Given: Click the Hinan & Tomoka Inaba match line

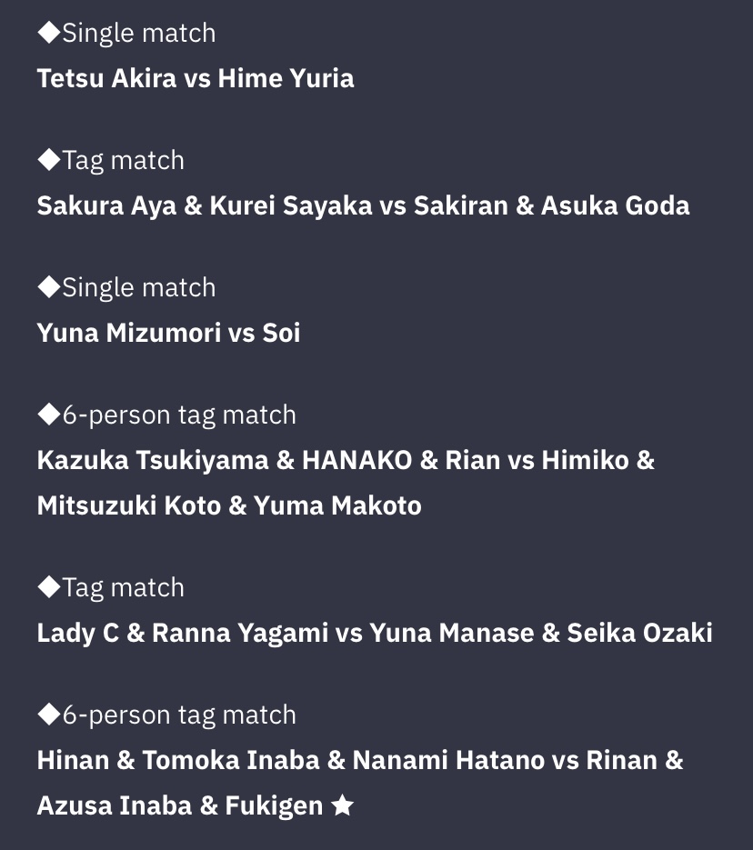Looking at the screenshot, I should pos(360,760).
